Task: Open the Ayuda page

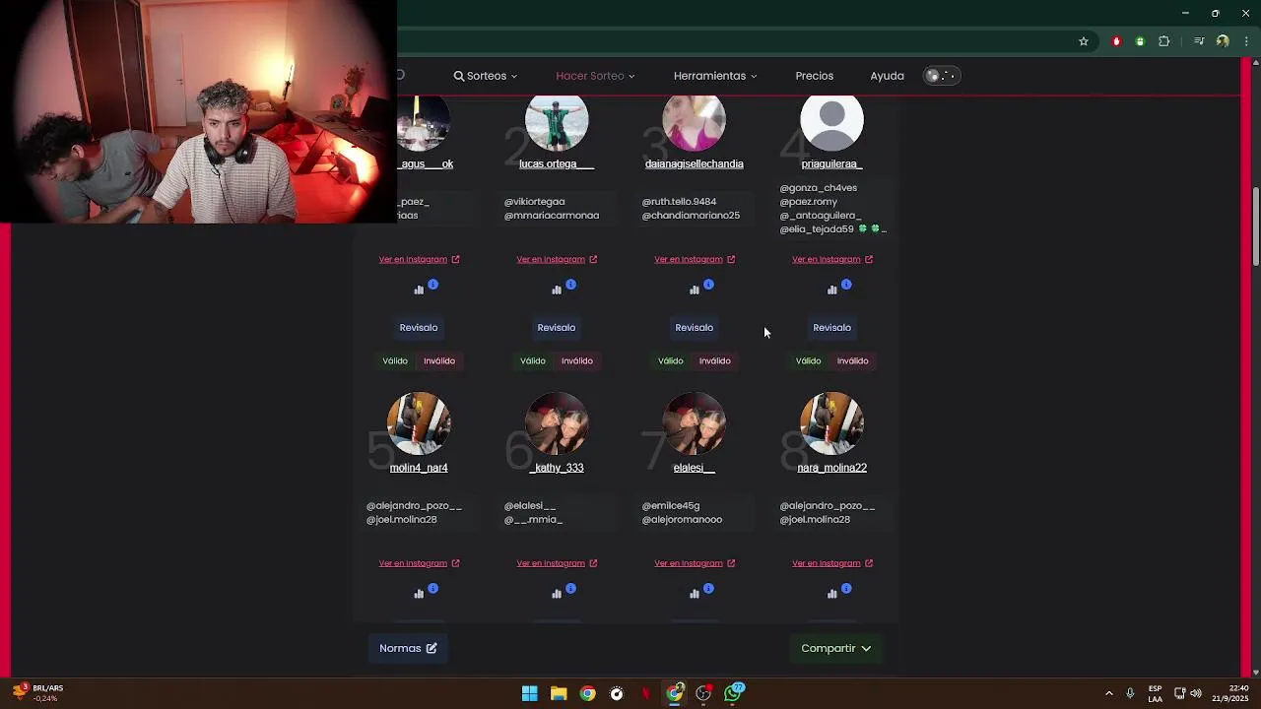Action: [x=887, y=76]
